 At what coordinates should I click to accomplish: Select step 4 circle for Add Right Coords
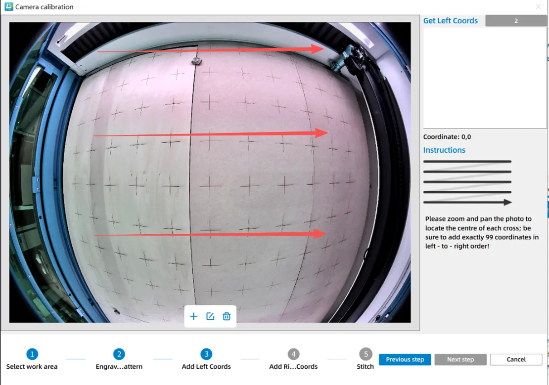pyautogui.click(x=293, y=354)
